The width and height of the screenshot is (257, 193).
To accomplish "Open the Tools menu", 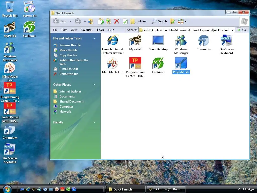I will click(100, 30).
